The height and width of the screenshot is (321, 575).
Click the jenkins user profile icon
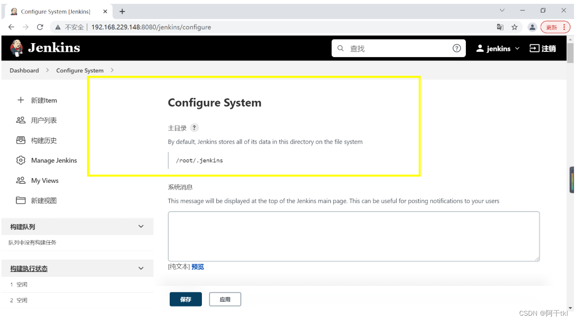[x=480, y=48]
